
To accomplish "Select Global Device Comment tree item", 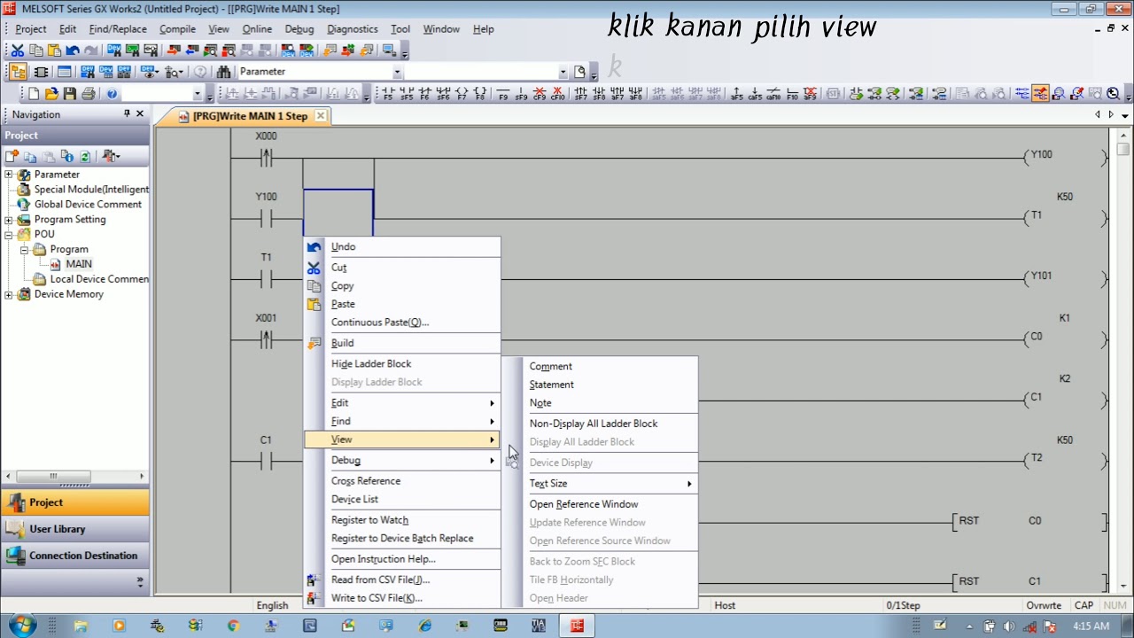I will click(x=88, y=205).
